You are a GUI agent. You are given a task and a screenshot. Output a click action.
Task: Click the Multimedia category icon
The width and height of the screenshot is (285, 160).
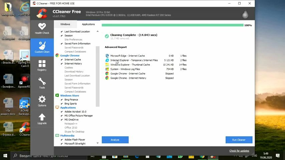[x=57, y=135]
